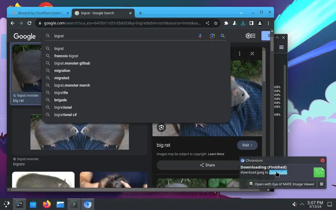The height and width of the screenshot is (210, 336).
Task: Dismiss the Chromium download notification
Action: point(323,160)
